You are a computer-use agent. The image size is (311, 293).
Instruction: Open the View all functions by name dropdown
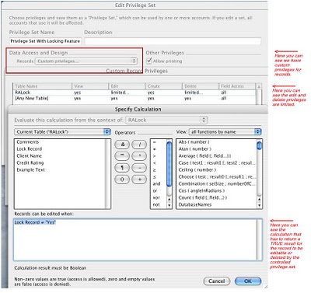click(225, 132)
